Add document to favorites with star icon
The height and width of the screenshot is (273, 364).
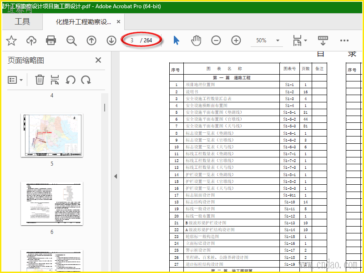(x=11, y=40)
